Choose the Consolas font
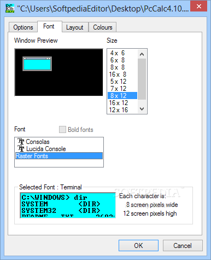211x260 pixels. pyautogui.click(x=59, y=142)
